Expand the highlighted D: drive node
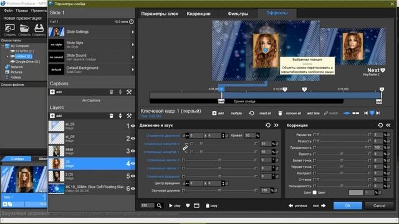Image resolution: width=399 pixels, height=224 pixels. pyautogui.click(x=7, y=57)
